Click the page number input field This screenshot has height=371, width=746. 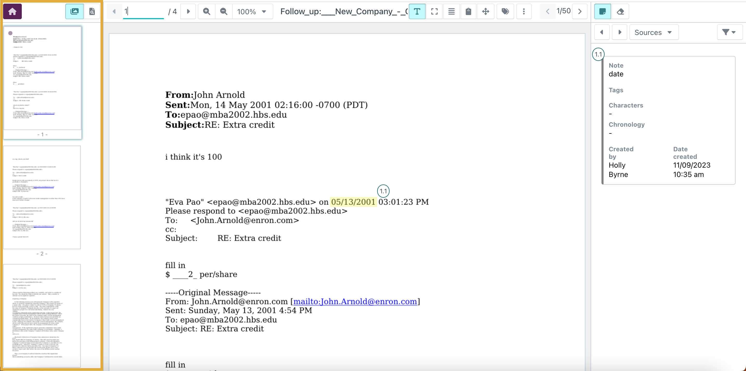(x=143, y=12)
